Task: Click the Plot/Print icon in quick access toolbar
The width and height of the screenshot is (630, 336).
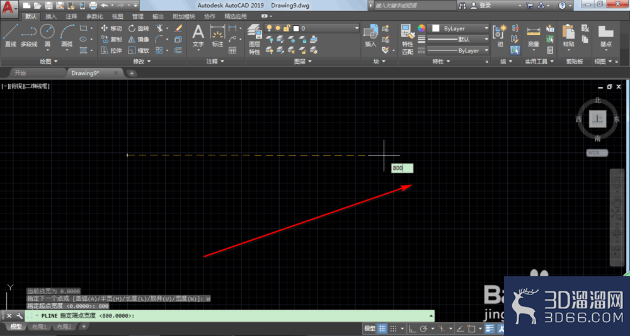Action: coord(93,6)
